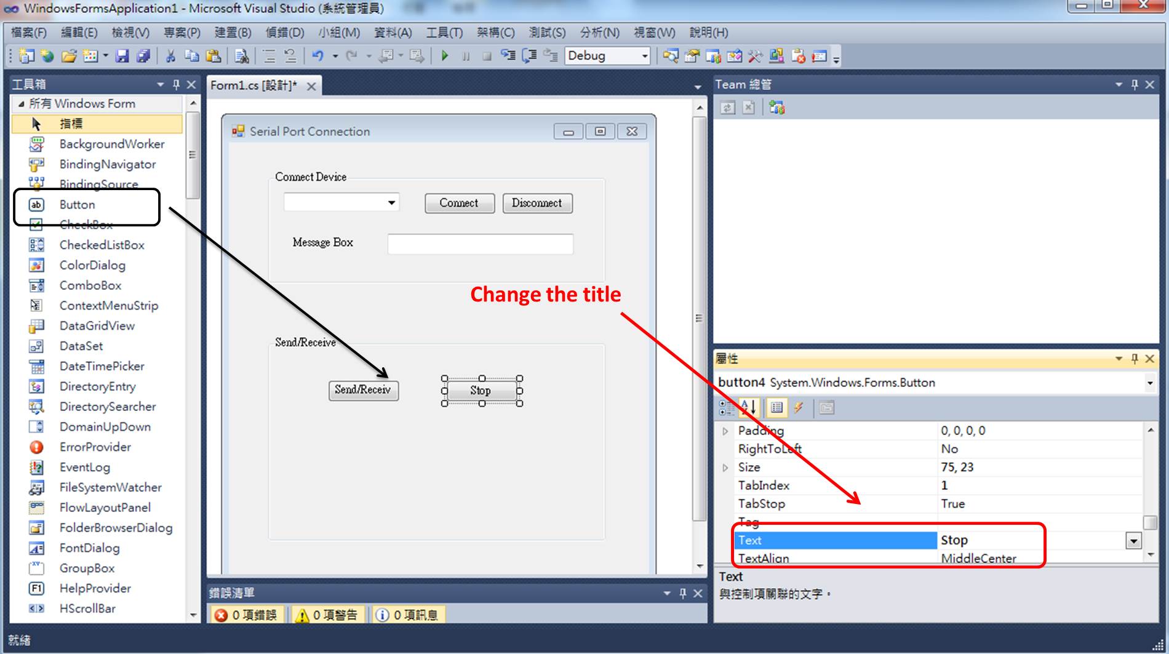Open the 偵錯(D) Debug menu
Viewport: 1169px width, 654px height.
click(285, 32)
